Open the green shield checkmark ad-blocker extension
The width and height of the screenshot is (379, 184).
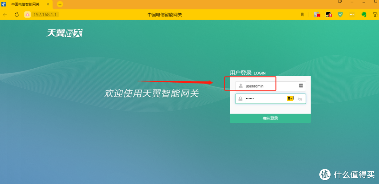pyautogui.click(x=340, y=14)
